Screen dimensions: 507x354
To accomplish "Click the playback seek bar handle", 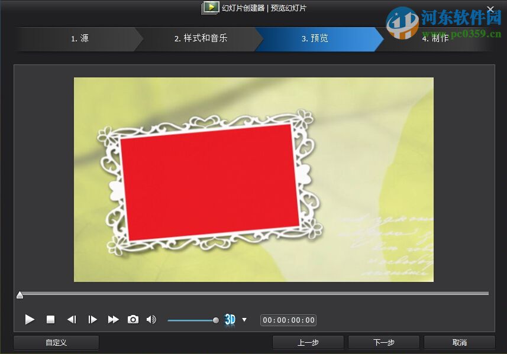I will pos(20,294).
